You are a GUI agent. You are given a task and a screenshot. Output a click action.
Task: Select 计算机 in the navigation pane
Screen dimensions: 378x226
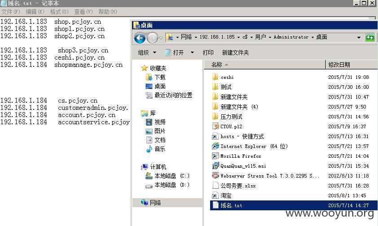tap(158, 167)
